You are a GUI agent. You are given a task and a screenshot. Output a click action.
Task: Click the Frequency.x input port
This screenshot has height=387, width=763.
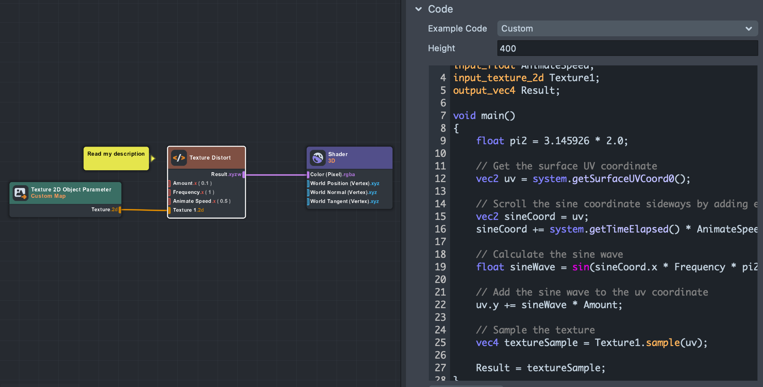pyautogui.click(x=169, y=192)
